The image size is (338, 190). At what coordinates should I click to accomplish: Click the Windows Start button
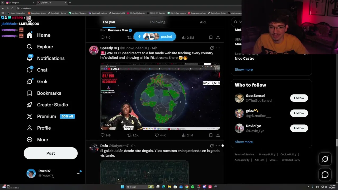(122, 187)
